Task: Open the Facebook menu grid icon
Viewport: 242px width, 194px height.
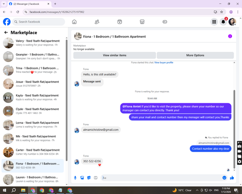Action: point(214,22)
